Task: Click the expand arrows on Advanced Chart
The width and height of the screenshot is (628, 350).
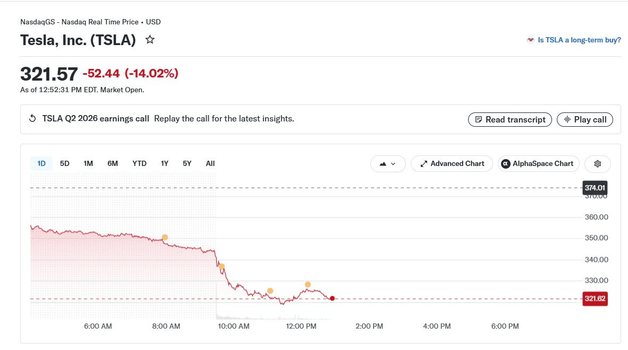Action: point(424,164)
